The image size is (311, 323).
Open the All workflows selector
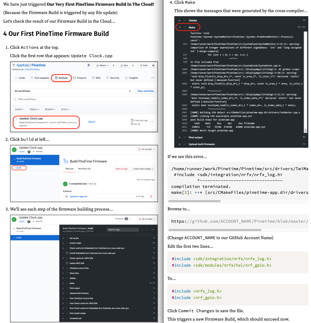[x=73, y=91]
